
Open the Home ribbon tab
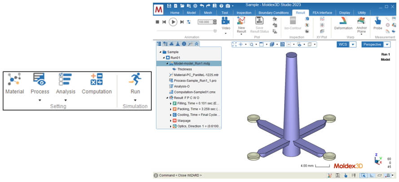click(175, 13)
